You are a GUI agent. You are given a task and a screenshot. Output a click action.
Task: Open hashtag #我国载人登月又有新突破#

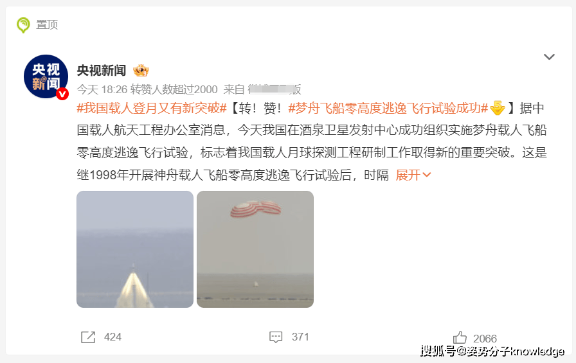click(152, 108)
